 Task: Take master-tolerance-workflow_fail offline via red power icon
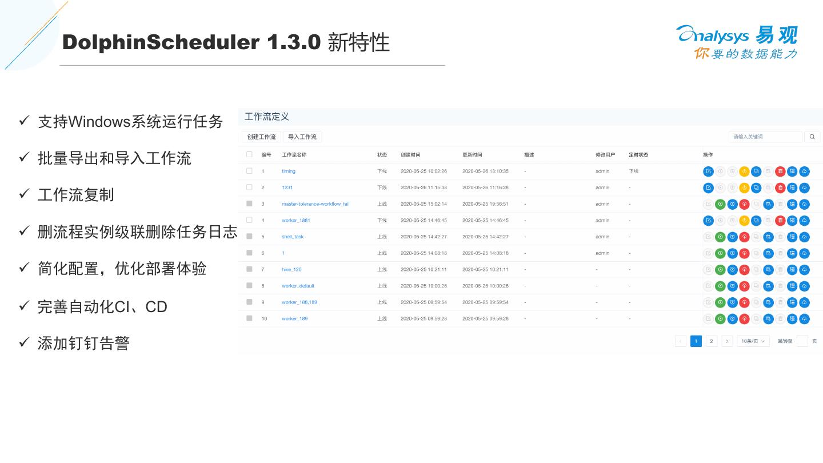744,204
